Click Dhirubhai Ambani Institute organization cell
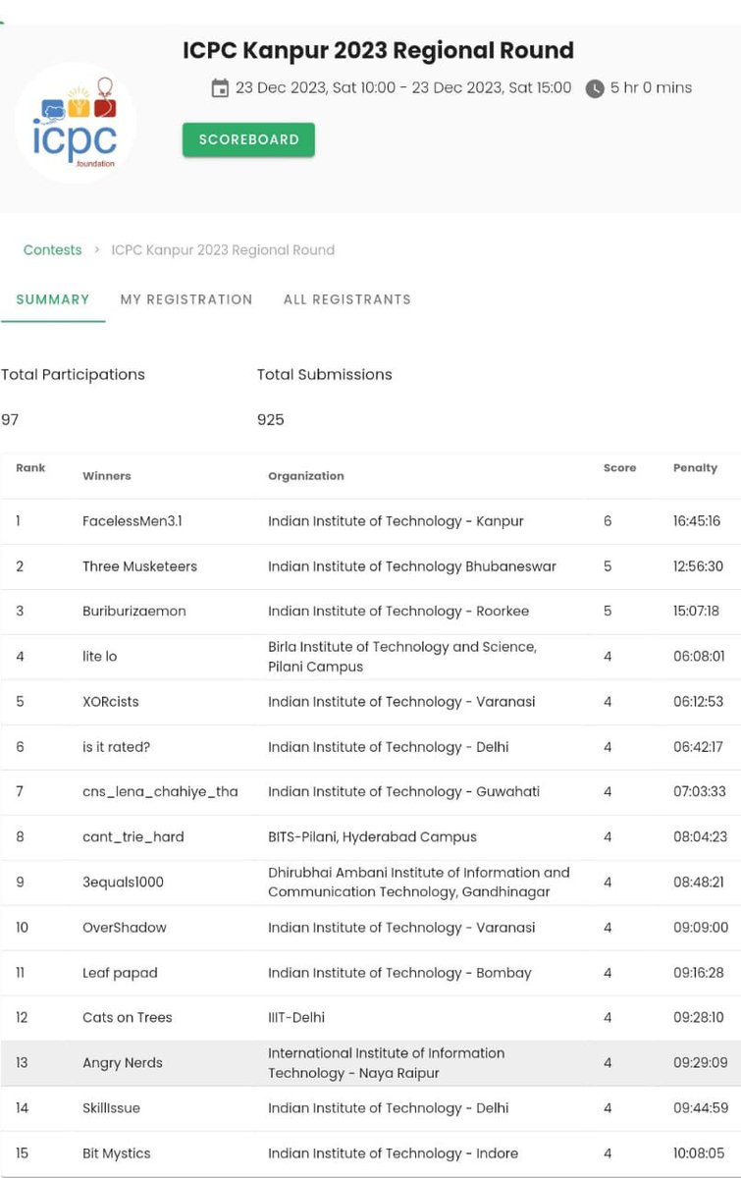741x1178 pixels. pos(419,883)
